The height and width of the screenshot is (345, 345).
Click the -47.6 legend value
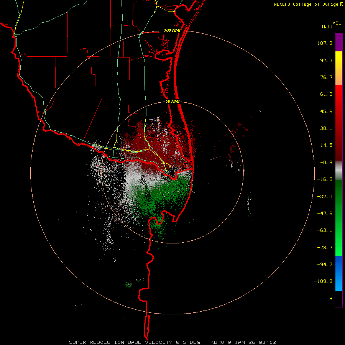coord(325,214)
